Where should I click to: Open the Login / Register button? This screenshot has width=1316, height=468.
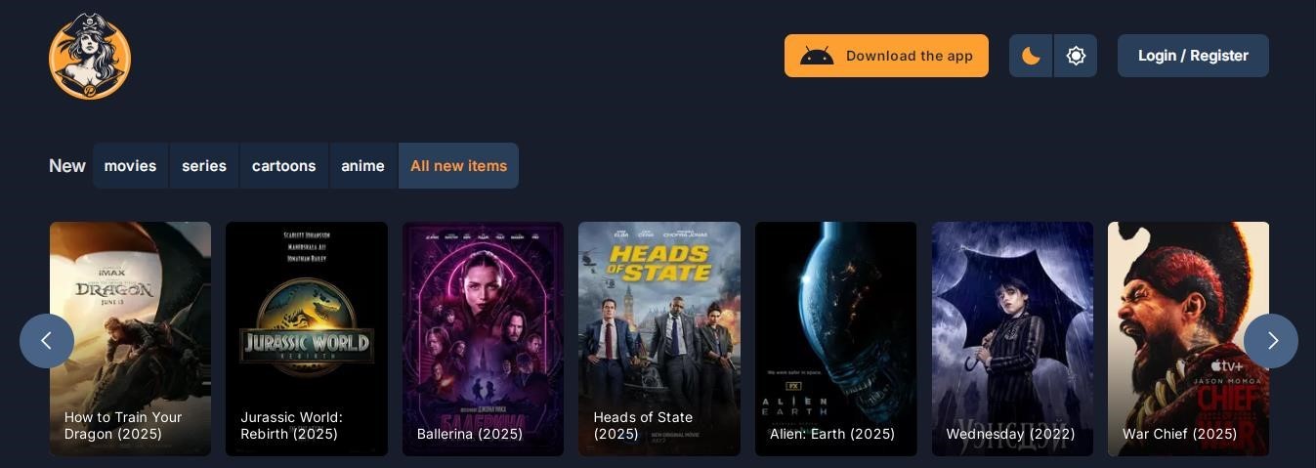[x=1193, y=56]
